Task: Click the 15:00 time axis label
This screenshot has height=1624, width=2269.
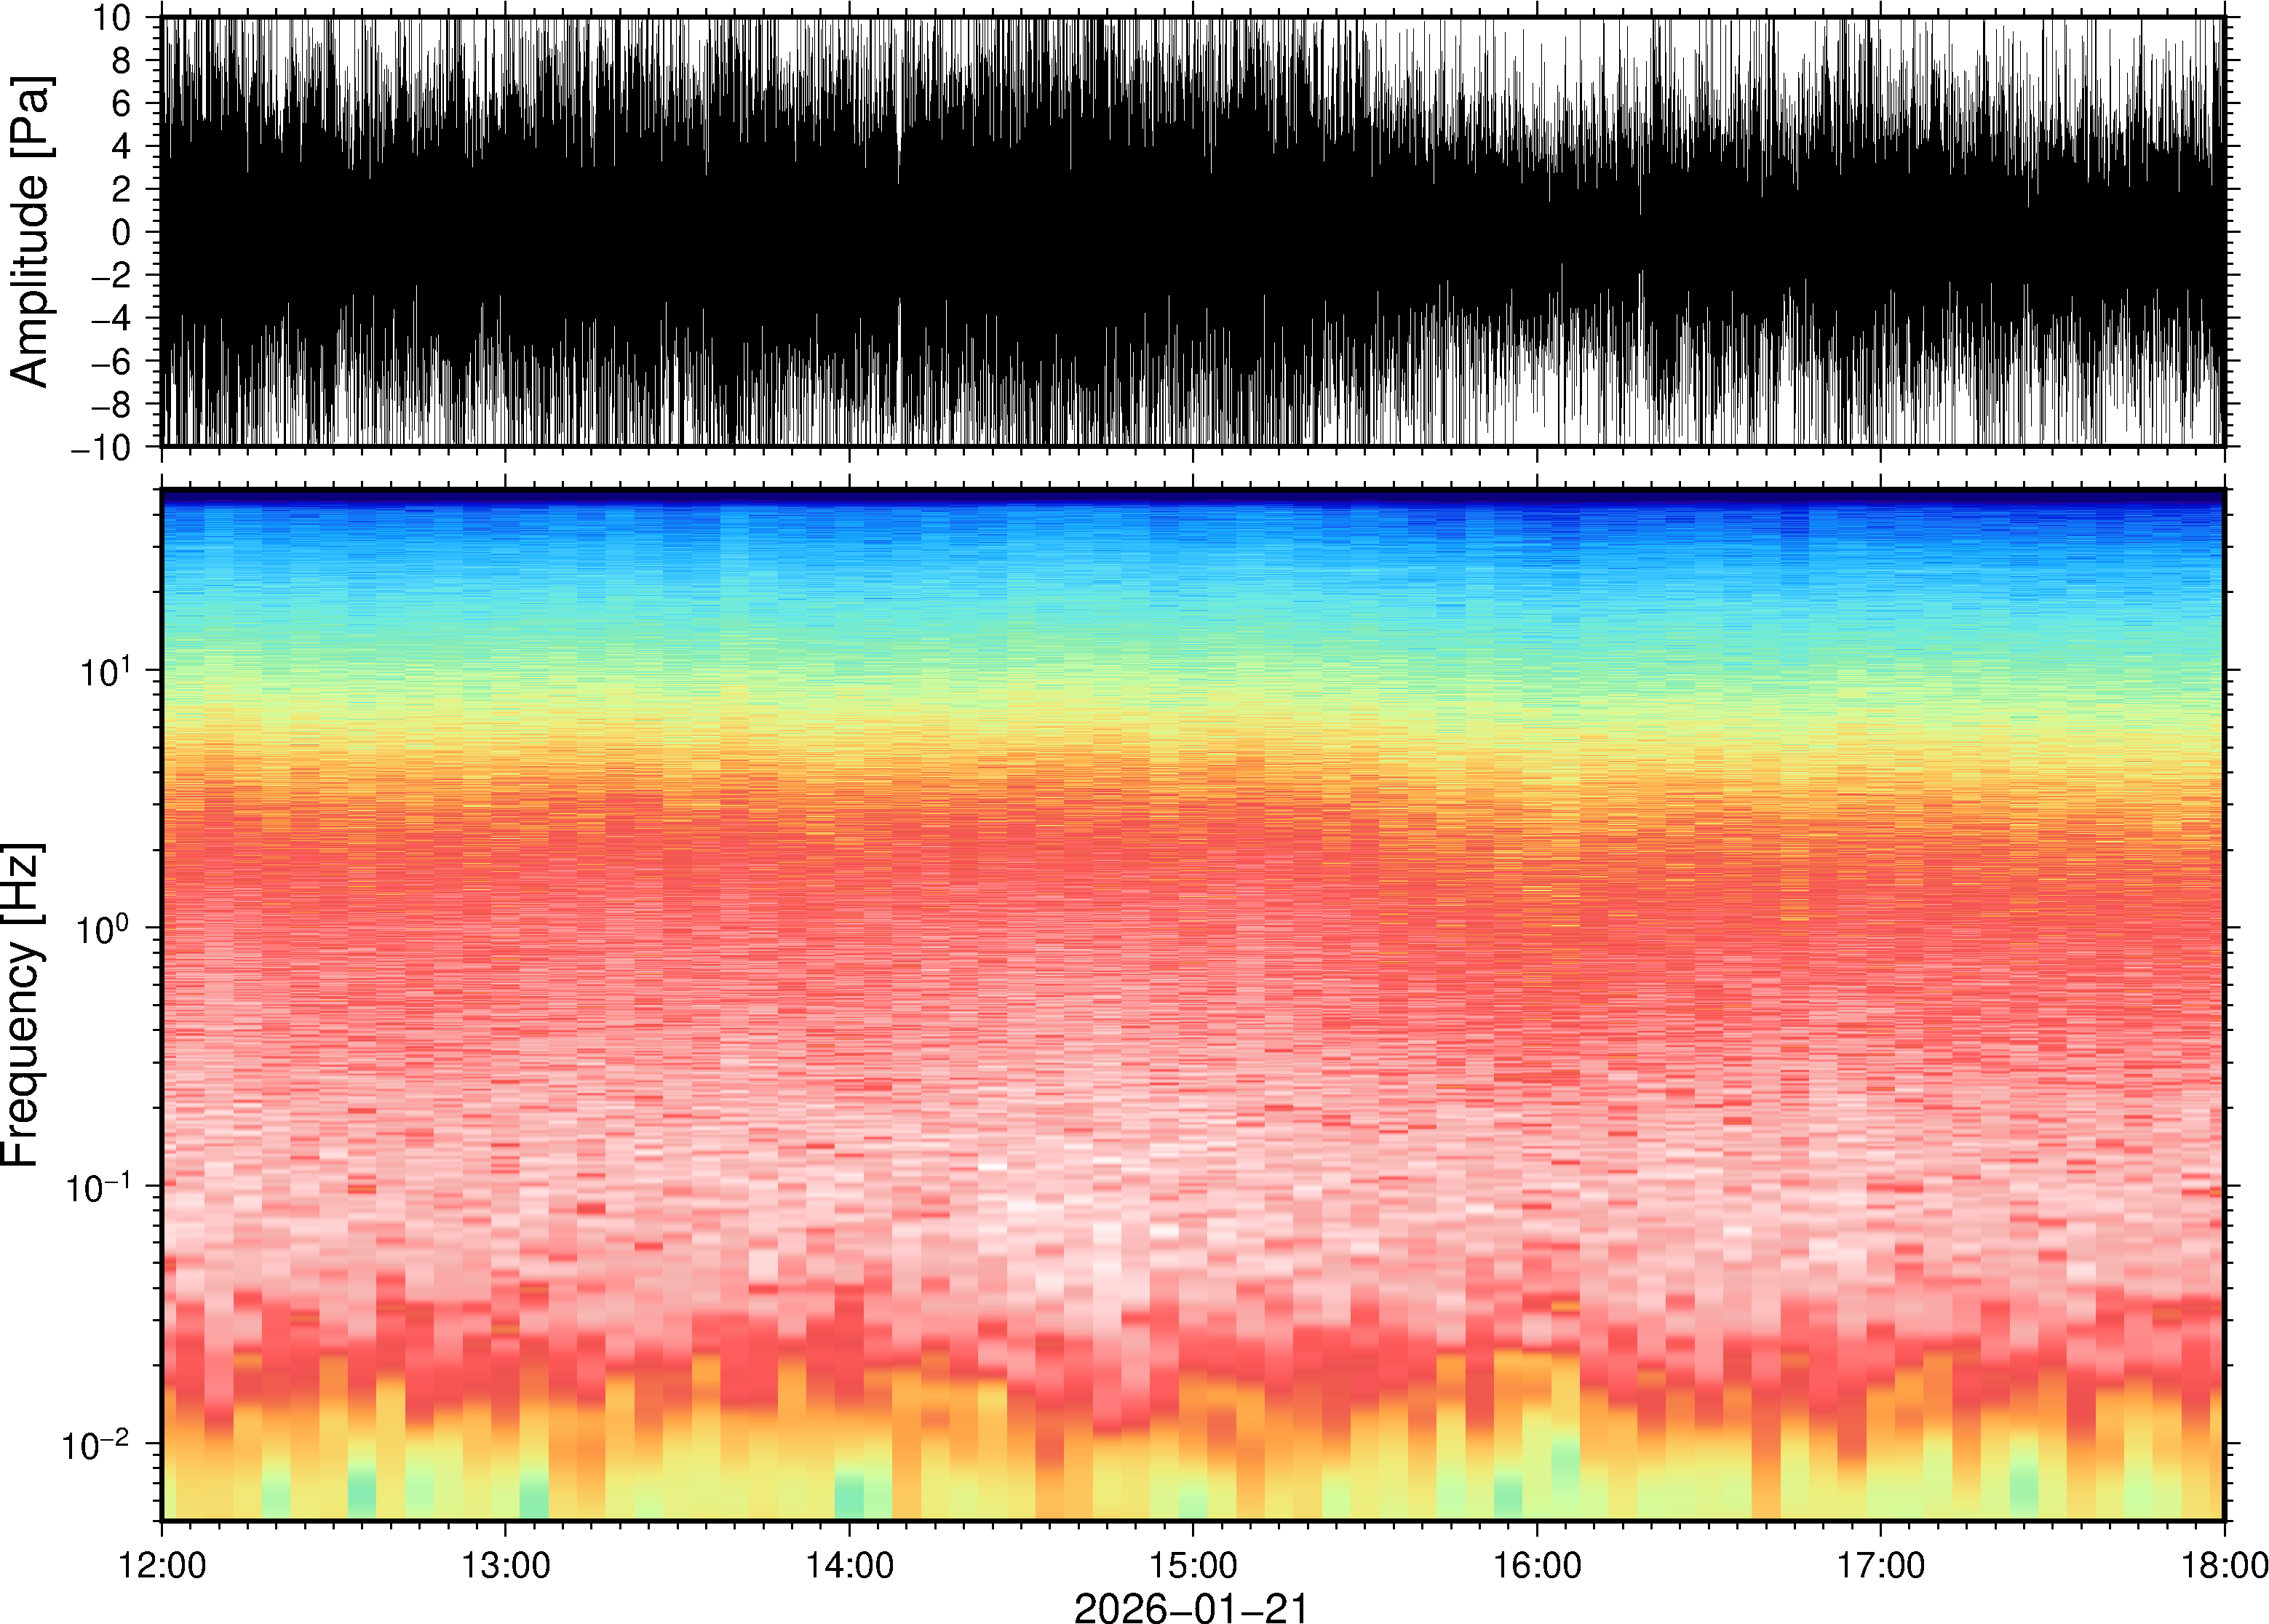Action: pyautogui.click(x=1192, y=1565)
